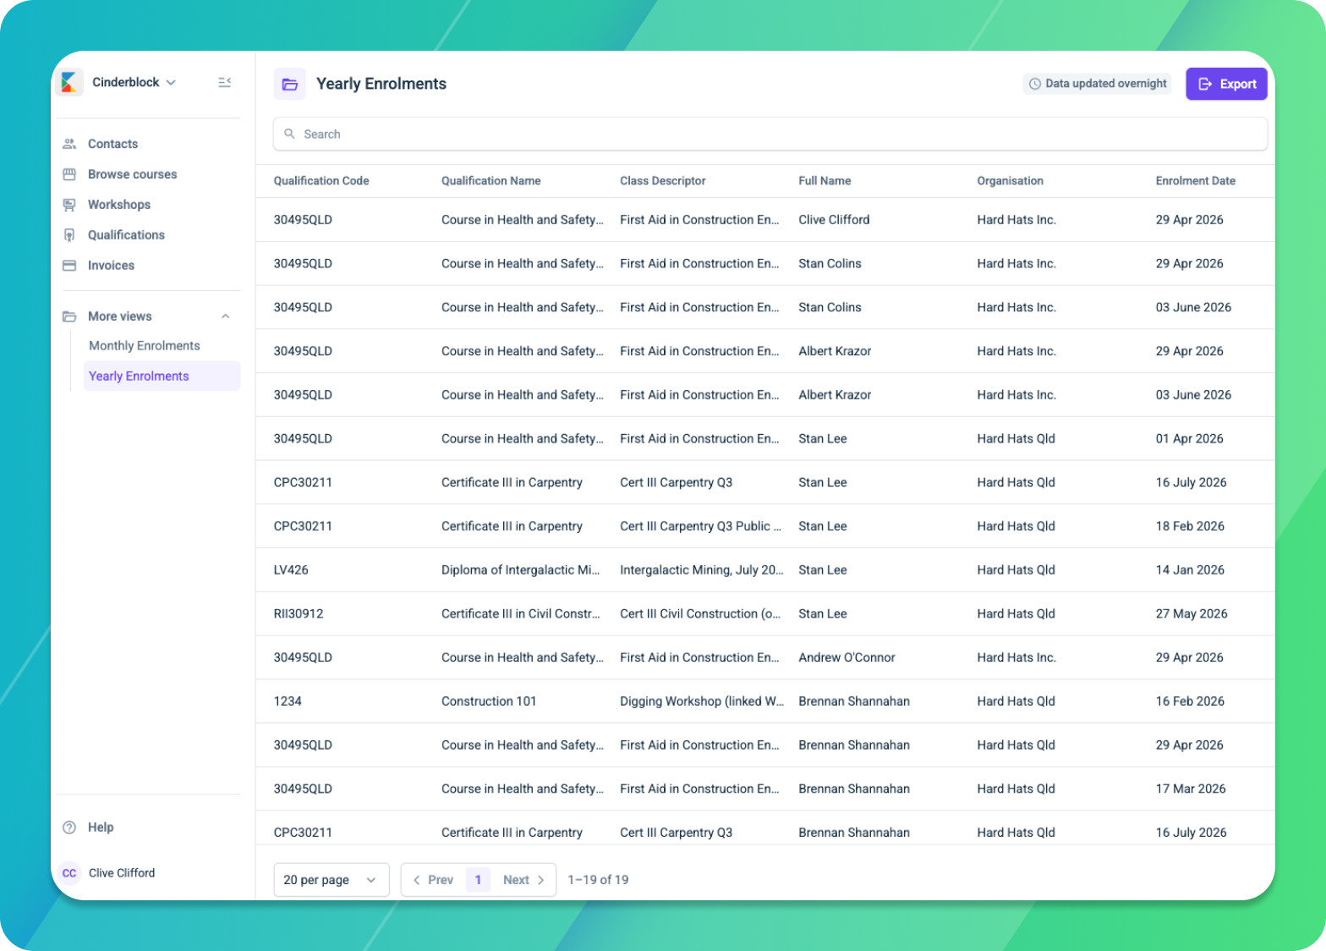This screenshot has height=951, width=1326.
Task: Click the More views folder icon
Action: 69,316
